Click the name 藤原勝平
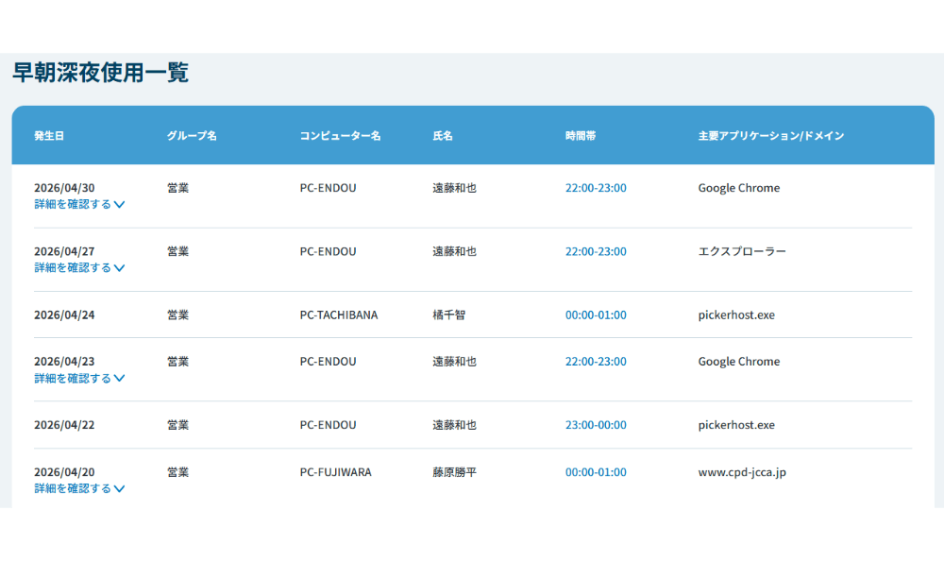Image resolution: width=944 pixels, height=561 pixels. pyautogui.click(x=455, y=472)
